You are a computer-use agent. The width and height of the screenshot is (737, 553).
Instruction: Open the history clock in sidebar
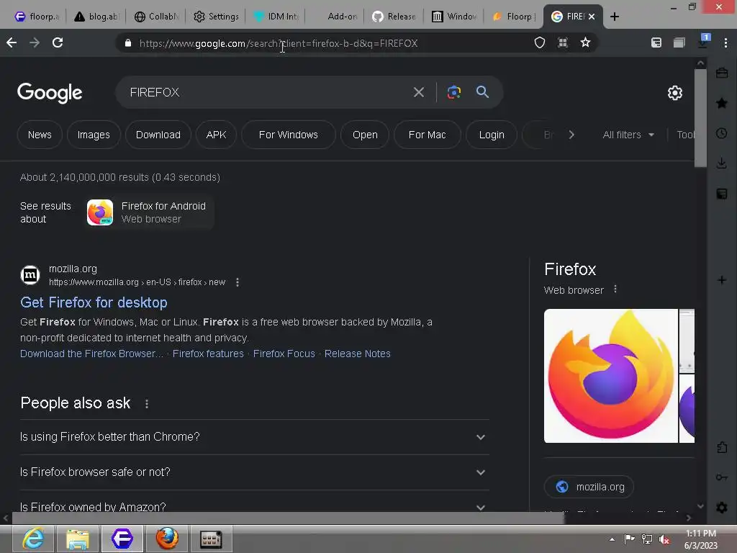722,133
